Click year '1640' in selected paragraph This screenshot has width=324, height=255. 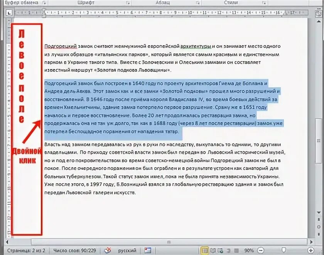(138, 83)
